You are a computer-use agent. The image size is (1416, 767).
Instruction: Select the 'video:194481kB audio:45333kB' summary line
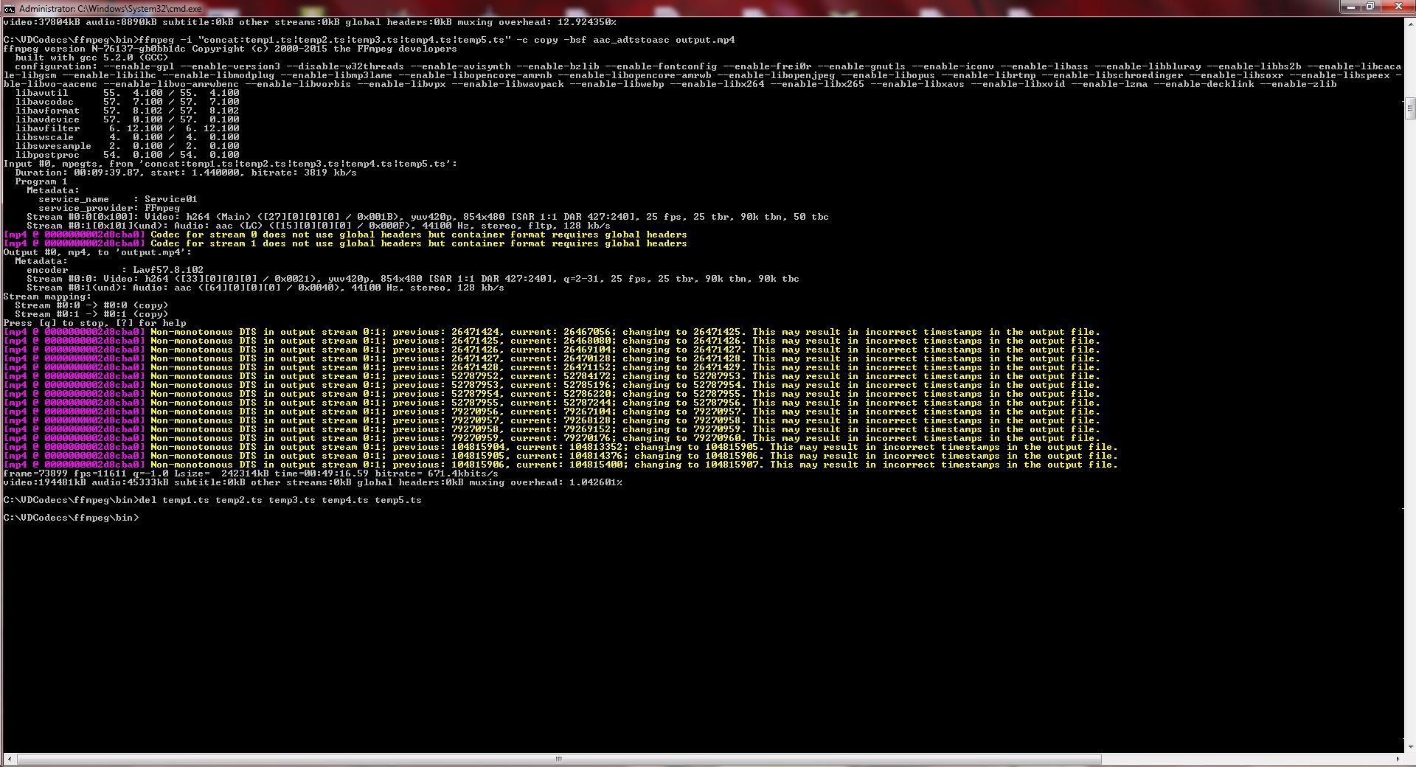click(313, 482)
